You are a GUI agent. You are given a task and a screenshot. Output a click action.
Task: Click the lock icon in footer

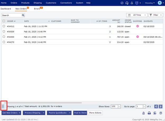(x=143, y=113)
